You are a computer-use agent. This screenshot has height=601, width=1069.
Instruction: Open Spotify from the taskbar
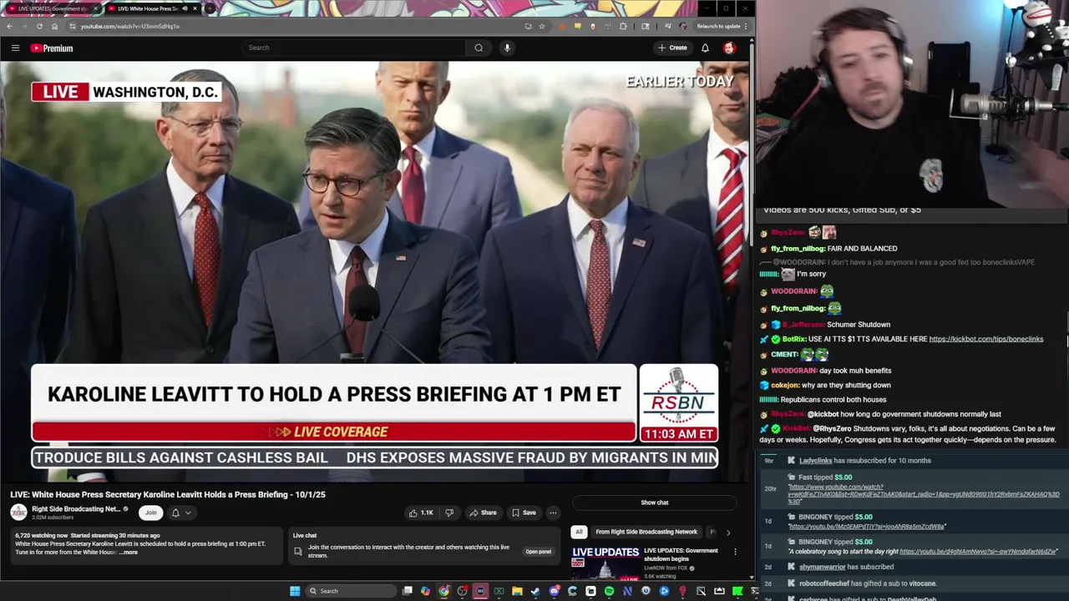[x=609, y=591]
